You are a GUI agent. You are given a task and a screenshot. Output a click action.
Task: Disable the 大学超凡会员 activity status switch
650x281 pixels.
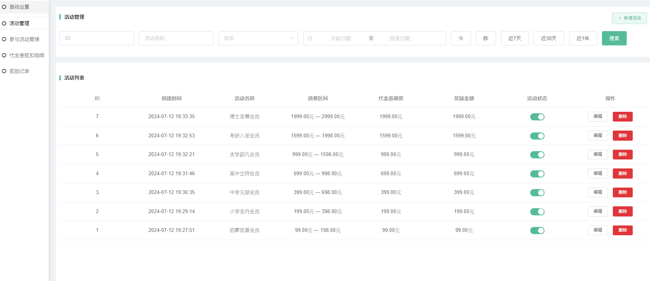coord(537,155)
